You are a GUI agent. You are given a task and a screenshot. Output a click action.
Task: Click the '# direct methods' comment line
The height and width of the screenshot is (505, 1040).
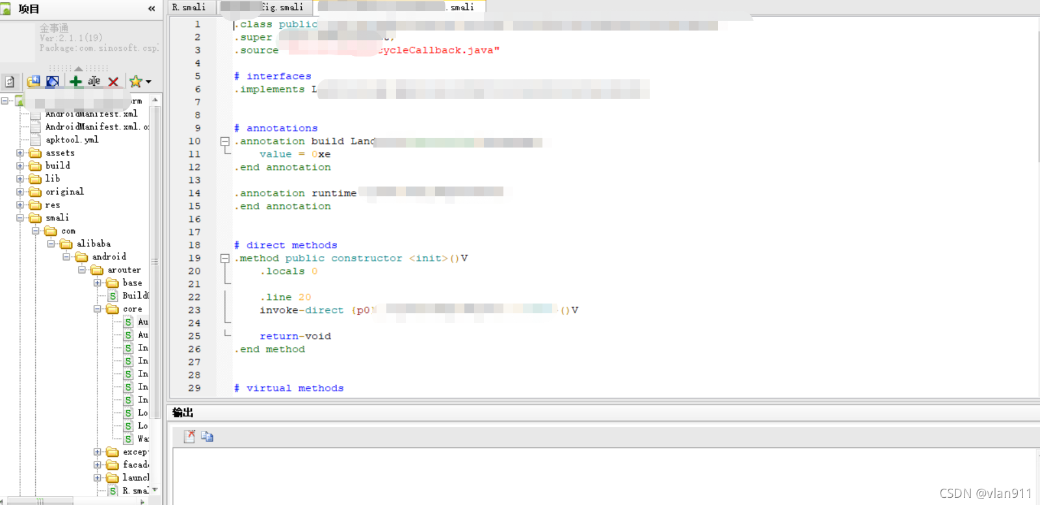286,245
